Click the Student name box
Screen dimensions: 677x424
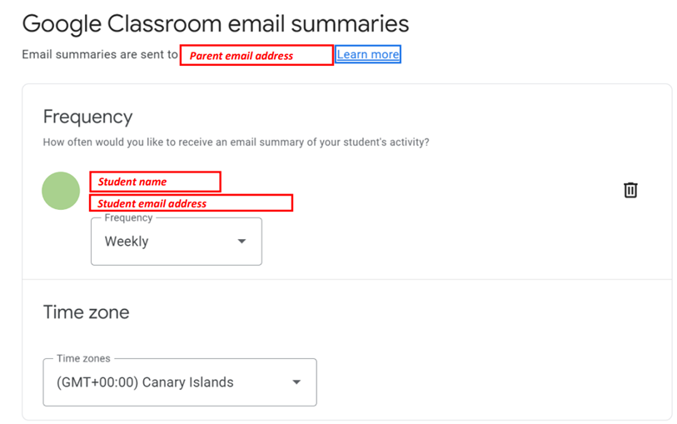(155, 182)
